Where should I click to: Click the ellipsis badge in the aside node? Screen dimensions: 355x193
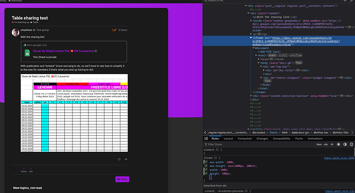(350, 27)
